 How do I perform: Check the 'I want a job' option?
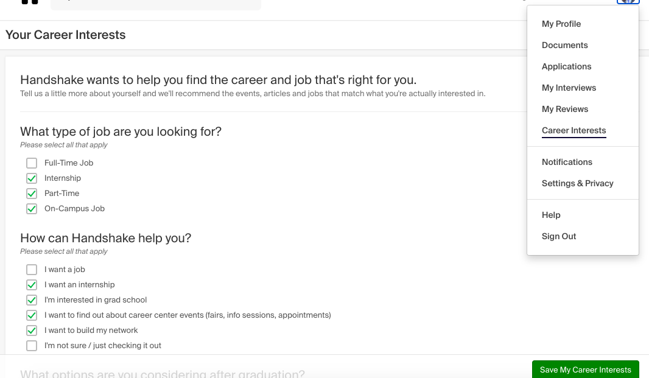point(32,270)
